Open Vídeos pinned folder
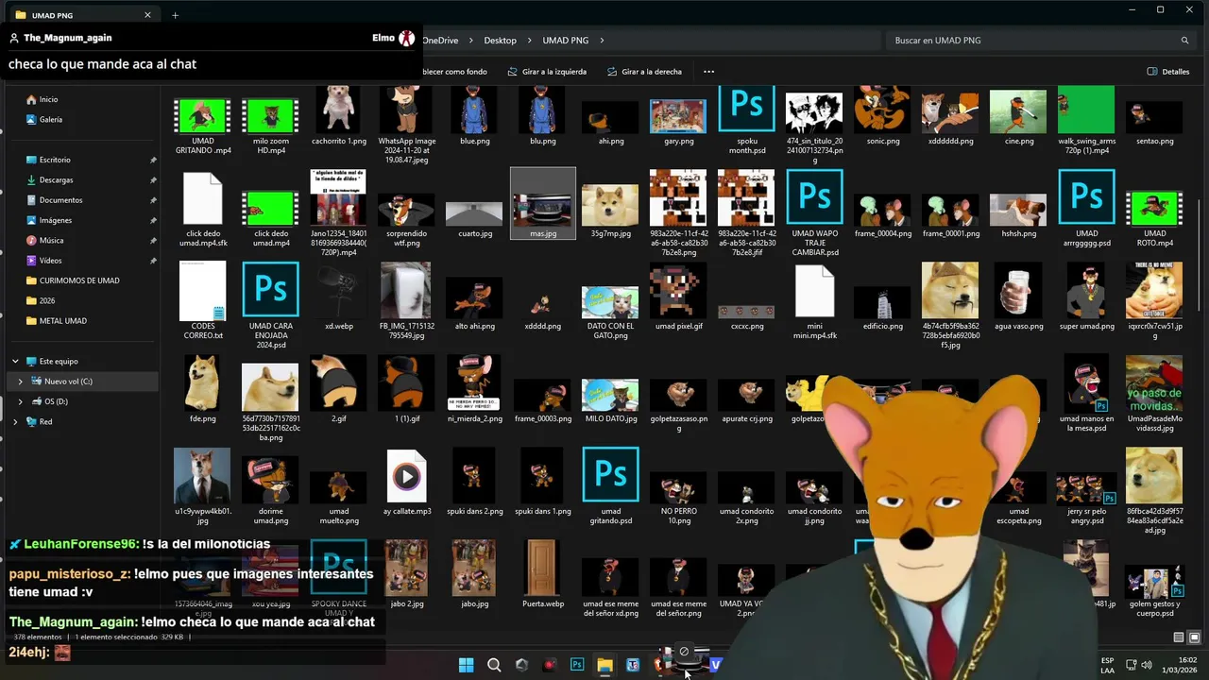This screenshot has height=680, width=1209. click(x=50, y=261)
